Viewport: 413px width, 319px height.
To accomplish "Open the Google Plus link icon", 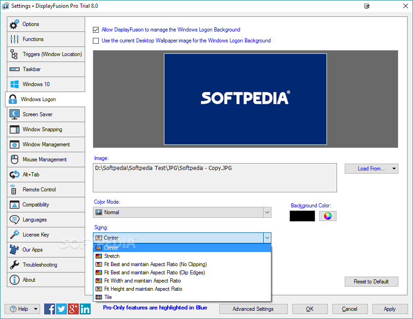I will (73, 309).
